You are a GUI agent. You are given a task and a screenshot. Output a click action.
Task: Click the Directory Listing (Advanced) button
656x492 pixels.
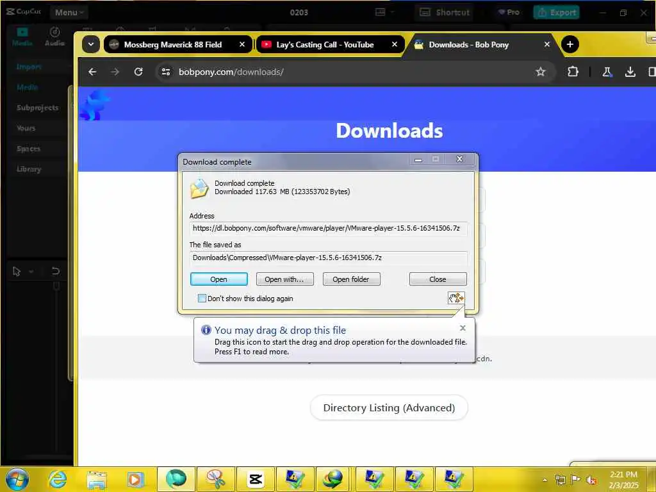tap(389, 407)
